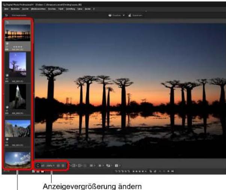Screen dimensions: 226x190
Task: Click the star rating under first thumbnail
Action: click(18, 47)
